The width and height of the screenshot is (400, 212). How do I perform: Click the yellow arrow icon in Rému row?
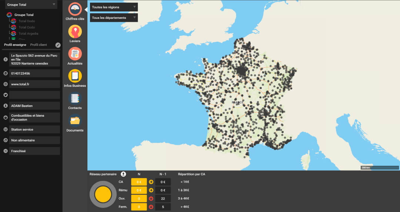point(151,190)
